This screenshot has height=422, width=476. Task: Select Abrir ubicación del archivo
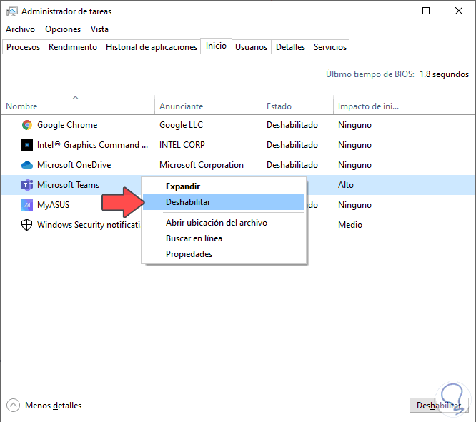(x=224, y=223)
